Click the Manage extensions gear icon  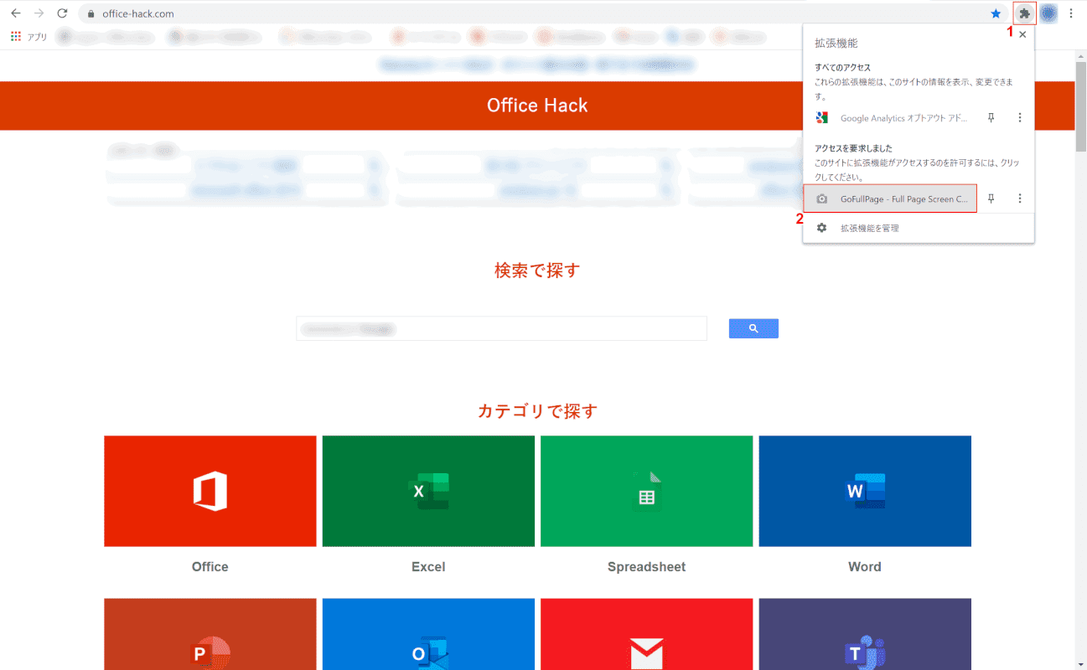point(822,228)
